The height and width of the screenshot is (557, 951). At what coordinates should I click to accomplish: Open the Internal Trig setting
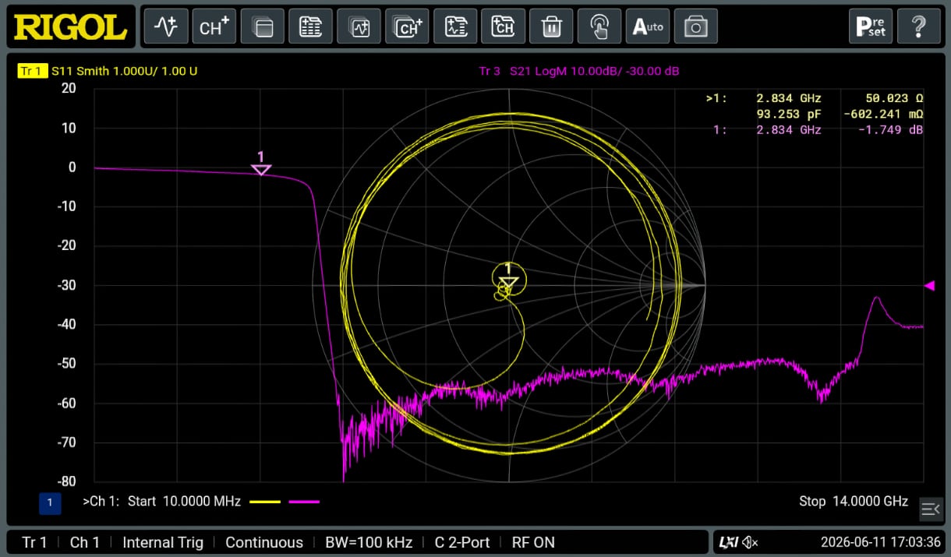click(x=163, y=542)
